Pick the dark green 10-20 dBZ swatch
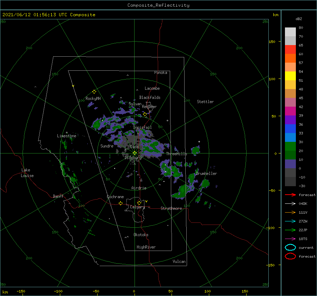317x296 pixels. tap(290, 155)
